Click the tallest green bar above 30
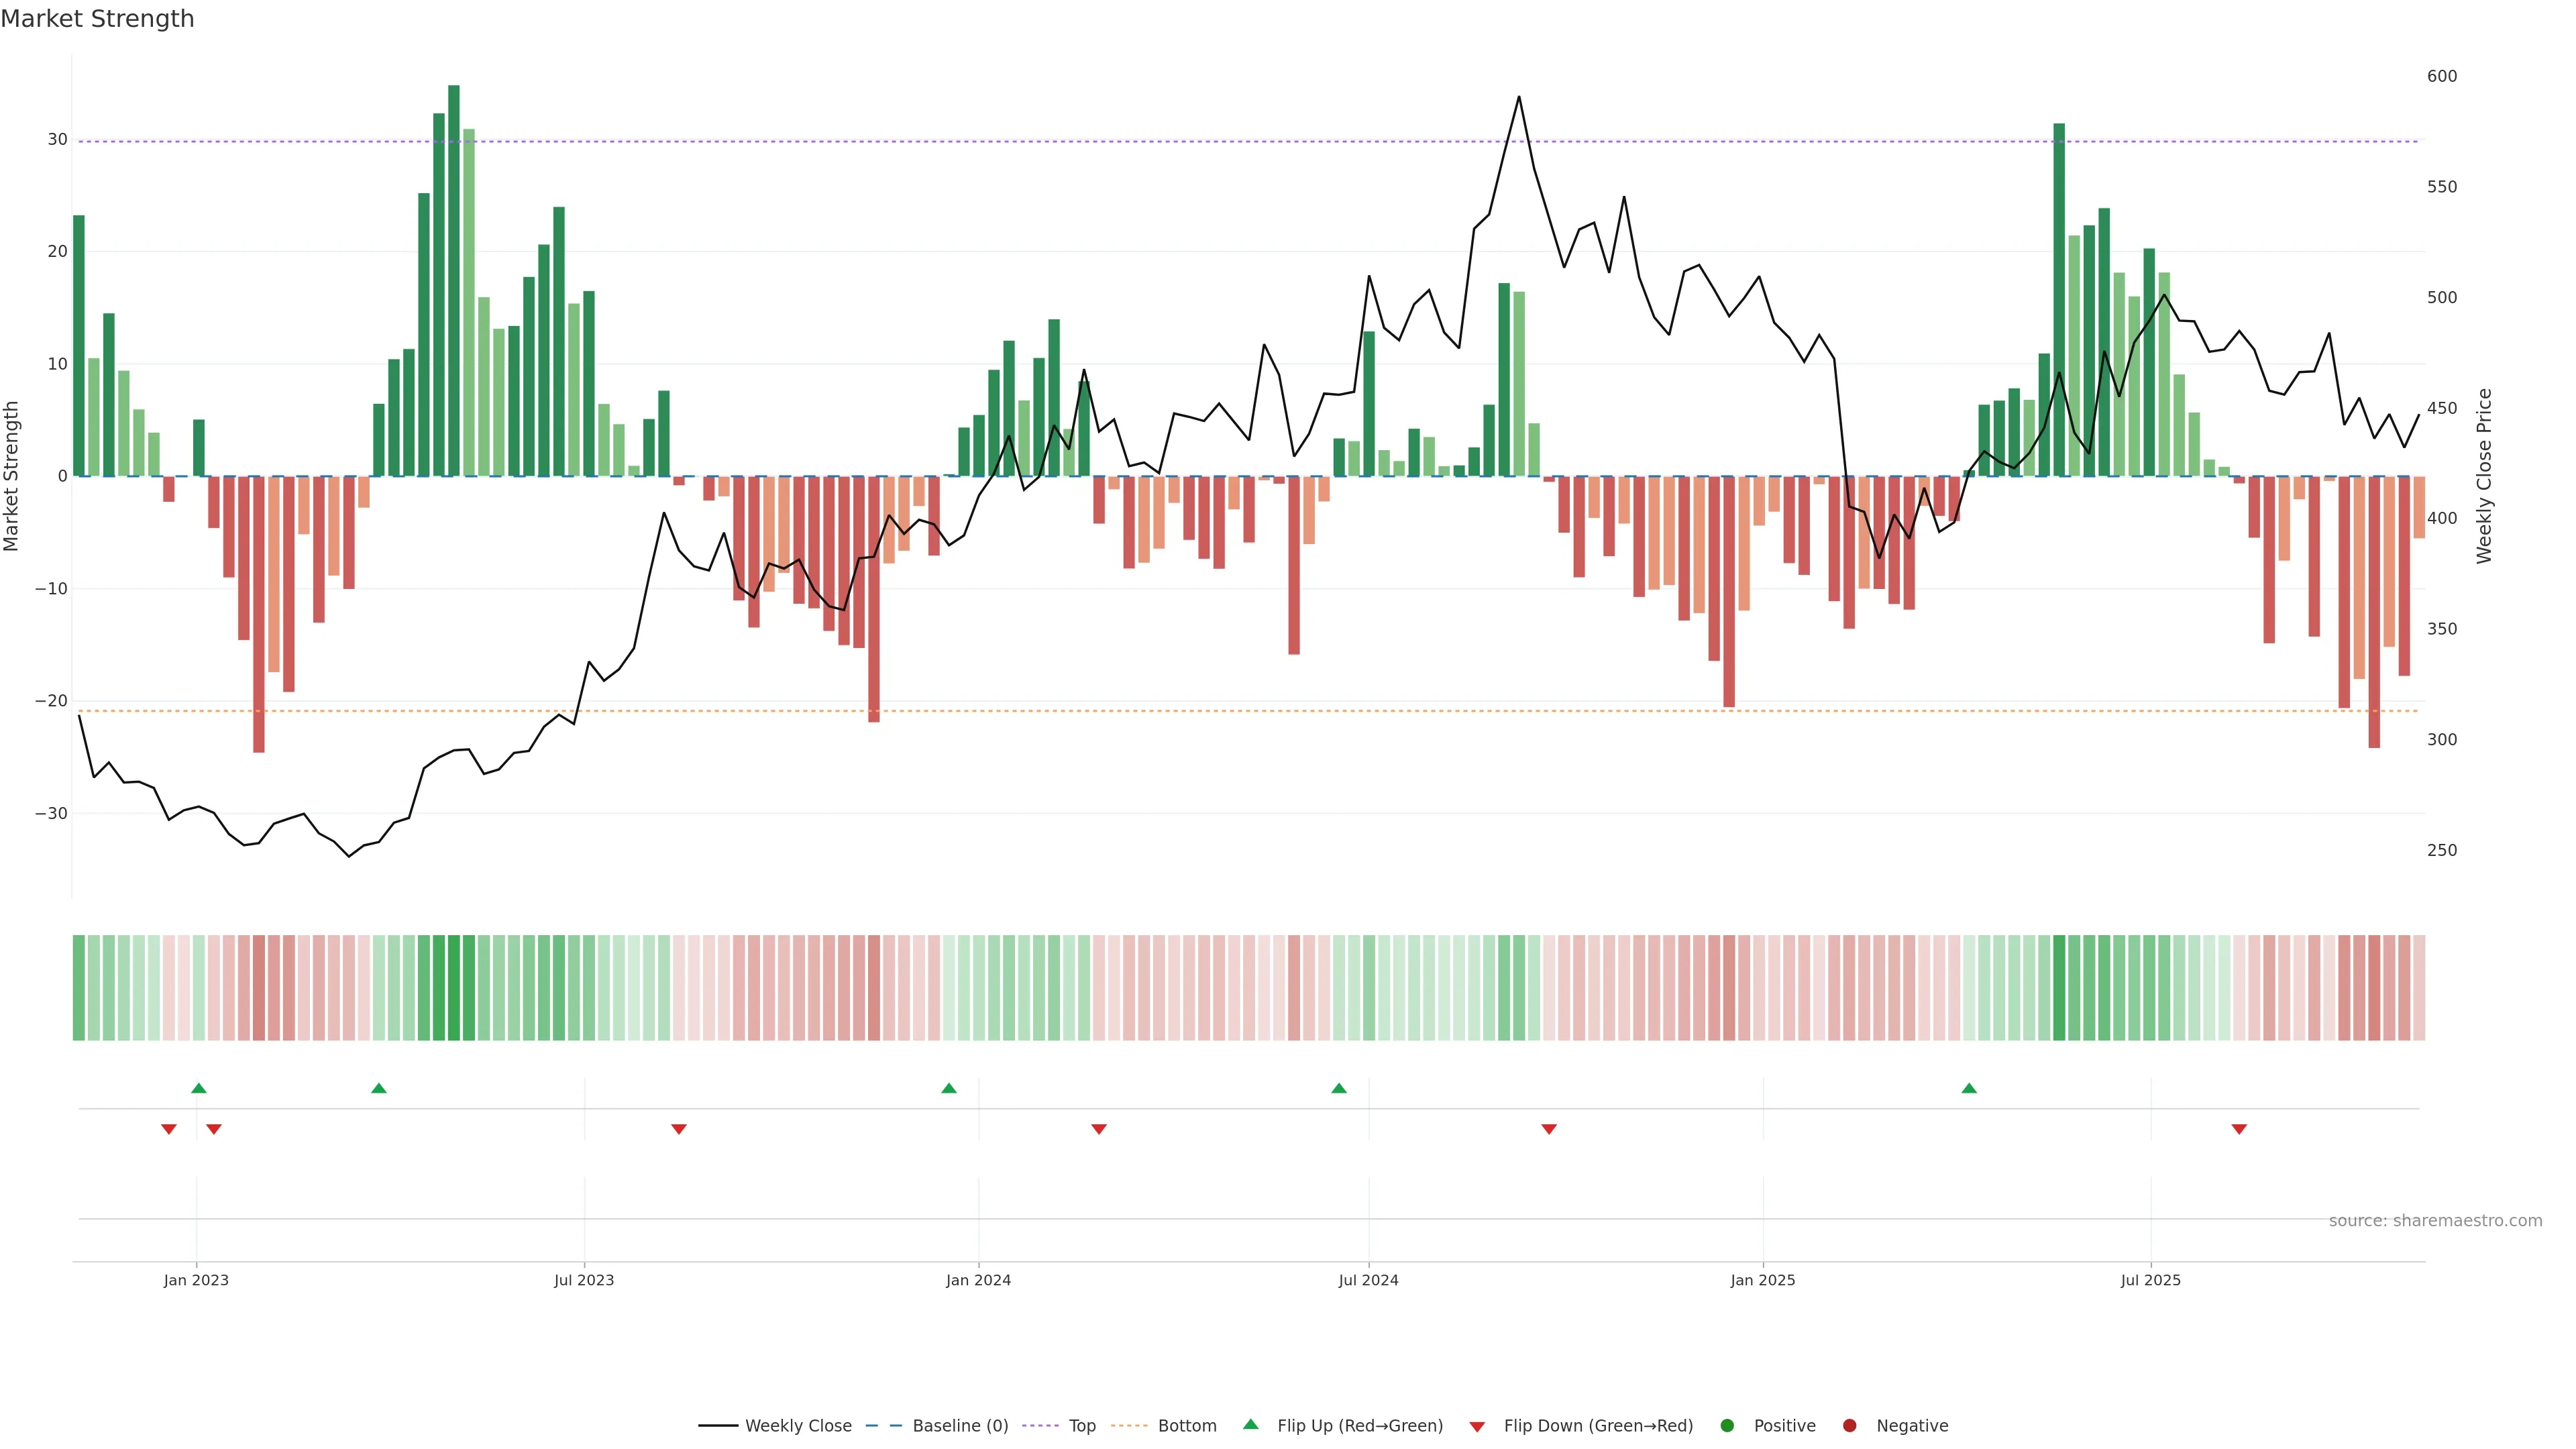 point(454,280)
